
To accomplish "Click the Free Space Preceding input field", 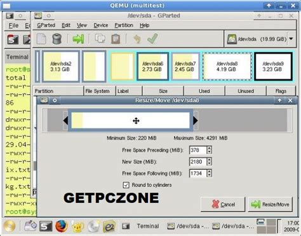I will pos(197,150).
